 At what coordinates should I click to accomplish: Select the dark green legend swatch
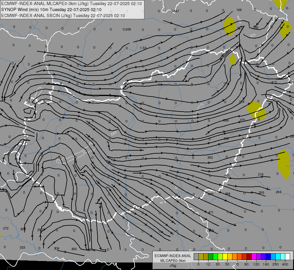pyautogui.click(x=211, y=256)
